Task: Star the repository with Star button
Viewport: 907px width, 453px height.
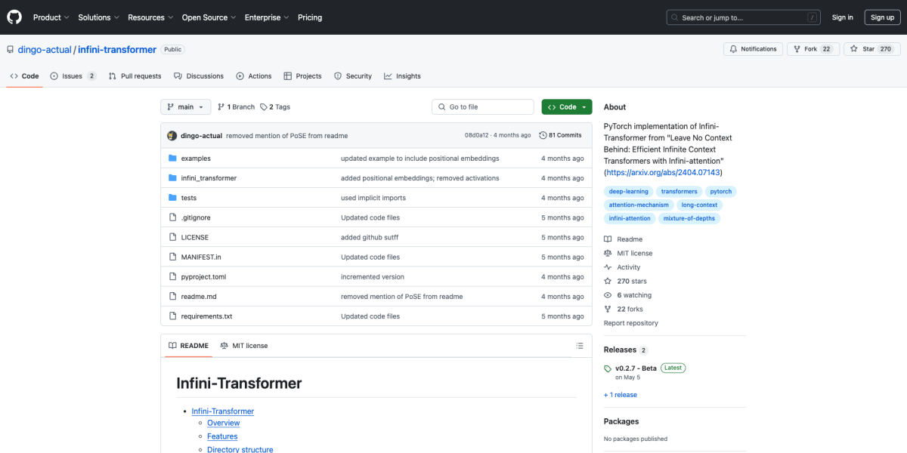Action: (871, 49)
